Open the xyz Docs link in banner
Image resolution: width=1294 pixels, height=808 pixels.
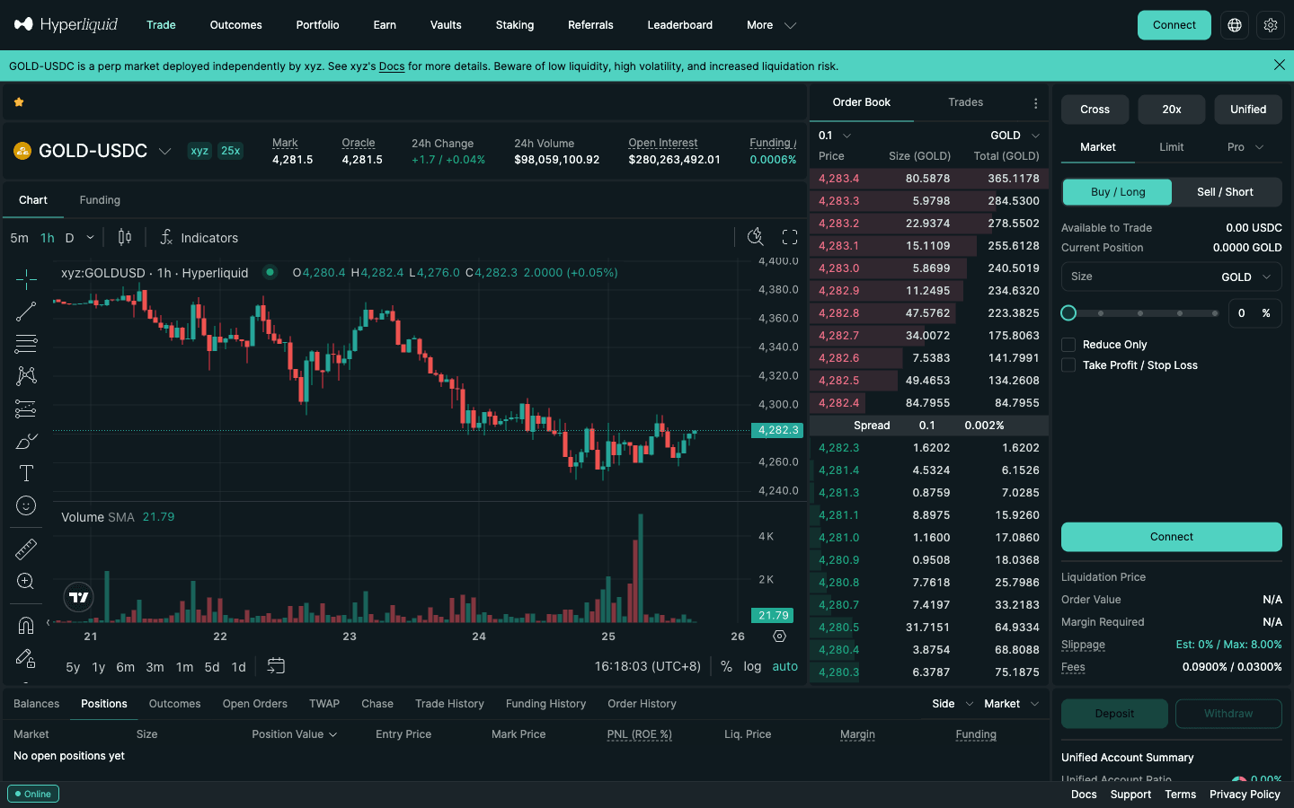click(392, 66)
